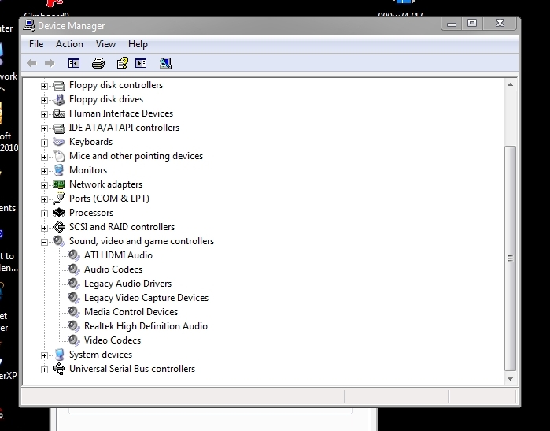The width and height of the screenshot is (550, 431).
Task: Expand the Network adapters node
Action: pyautogui.click(x=44, y=185)
